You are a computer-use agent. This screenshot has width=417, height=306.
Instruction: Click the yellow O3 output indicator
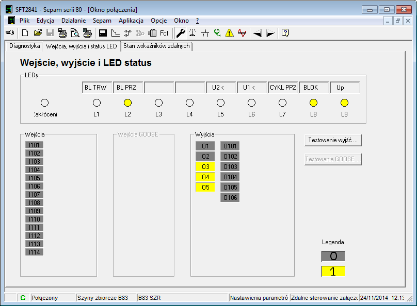[x=205, y=167]
